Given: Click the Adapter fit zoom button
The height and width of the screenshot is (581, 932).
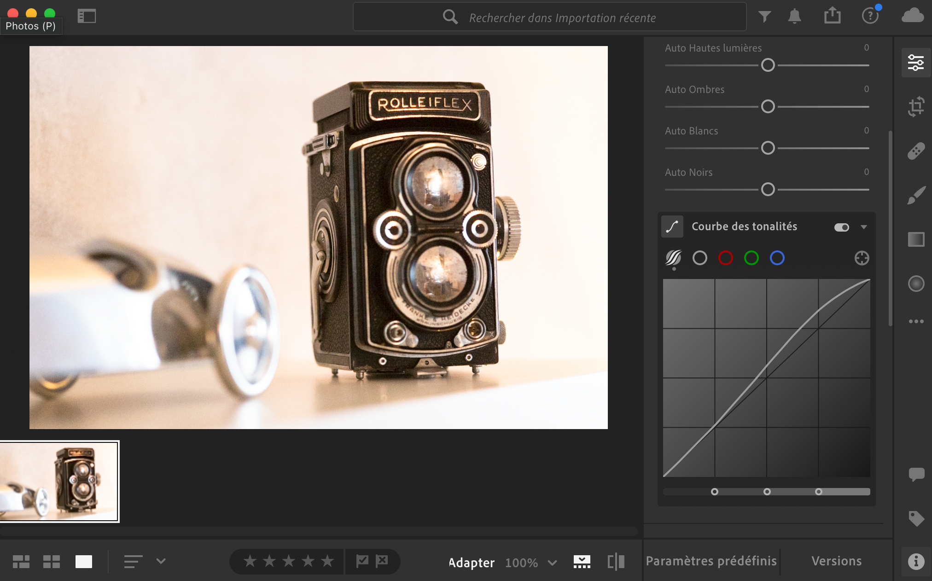Looking at the screenshot, I should click(x=472, y=563).
